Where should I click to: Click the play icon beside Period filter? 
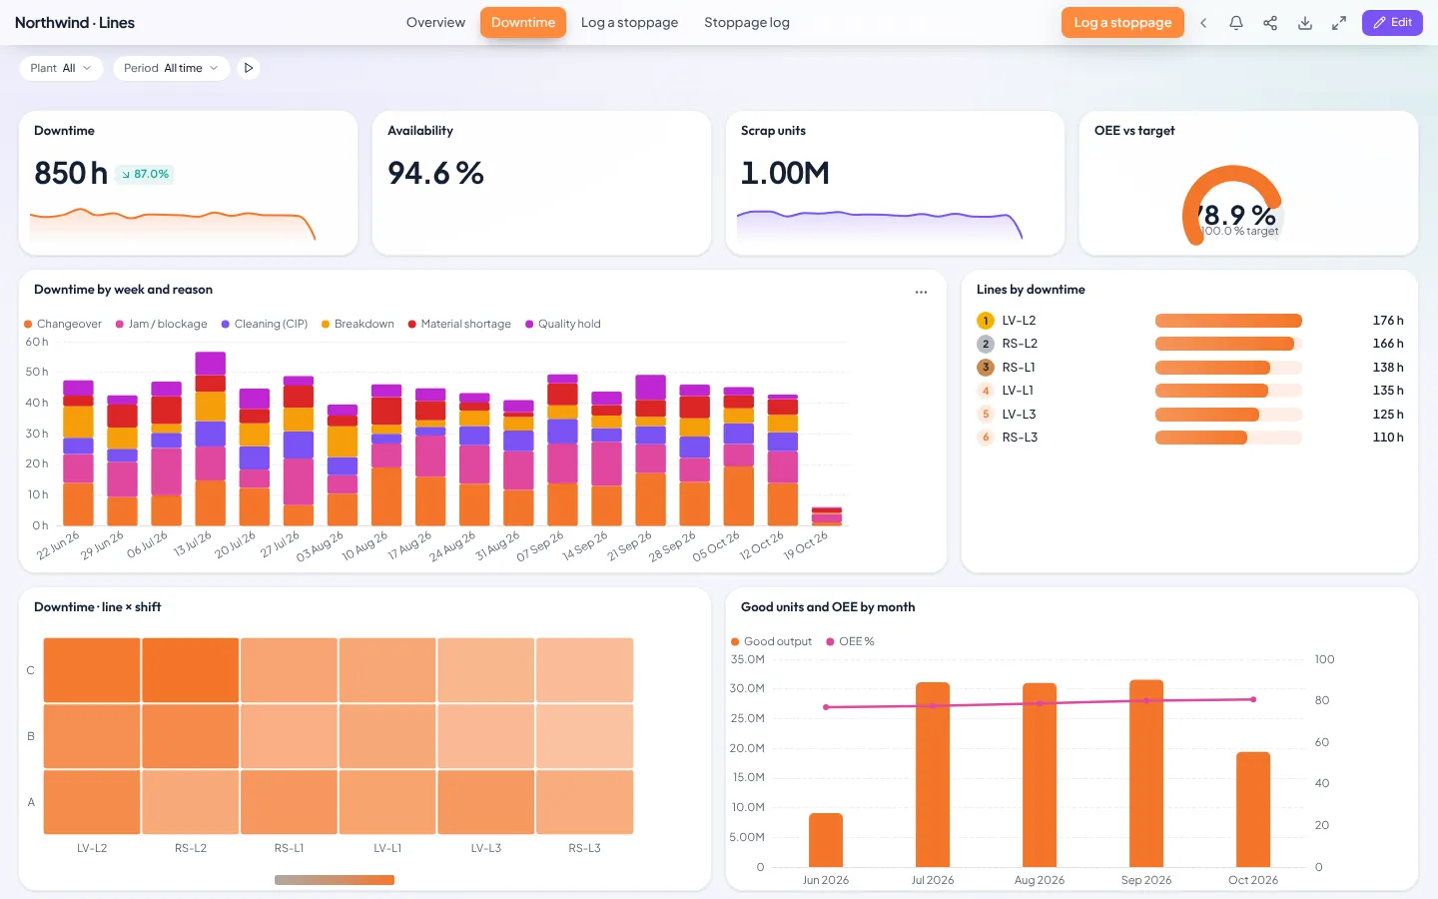[x=249, y=68]
